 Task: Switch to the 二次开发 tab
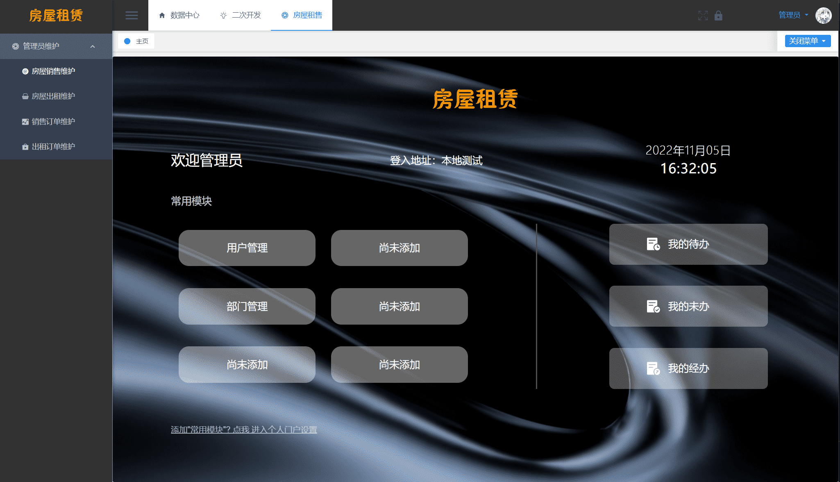pyautogui.click(x=246, y=15)
